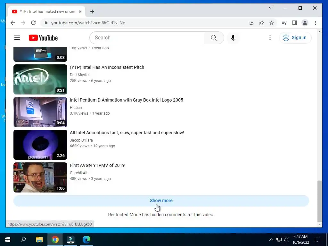Image resolution: width=328 pixels, height=246 pixels.
Task: Open Chrome profile avatar
Action: (305, 23)
